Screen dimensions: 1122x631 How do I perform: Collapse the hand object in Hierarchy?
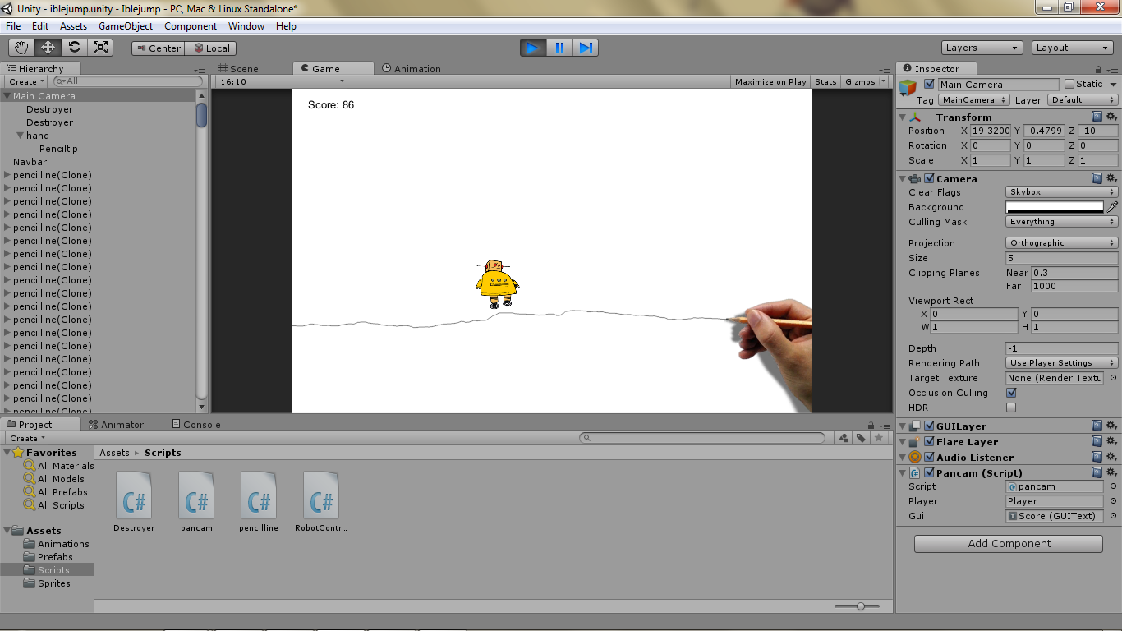tap(21, 136)
